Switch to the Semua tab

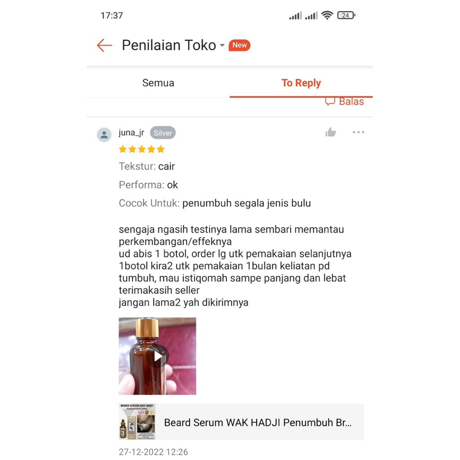click(x=158, y=83)
